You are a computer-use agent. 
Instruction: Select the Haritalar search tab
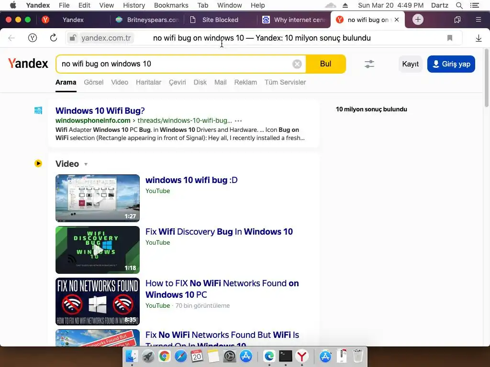[148, 82]
